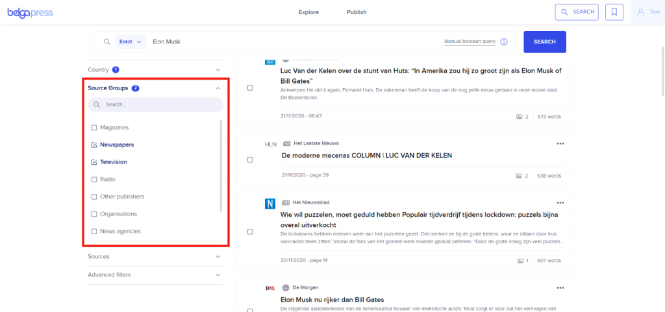The image size is (665, 312).
Task: Collapse the Source Groups filter section
Action: [155, 88]
